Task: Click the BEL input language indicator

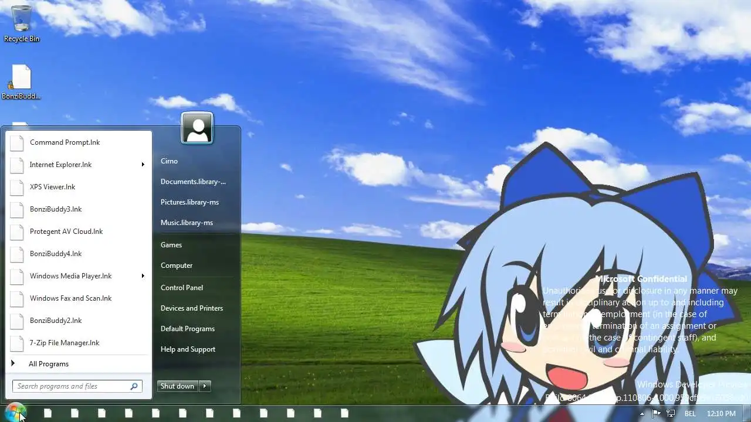Action: (x=690, y=414)
